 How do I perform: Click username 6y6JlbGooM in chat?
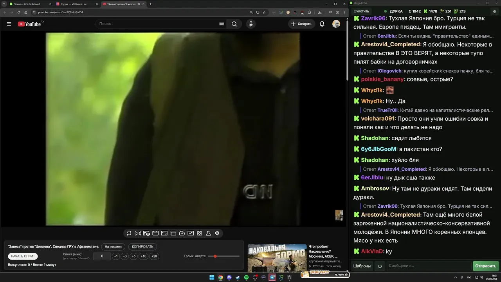[x=379, y=149]
